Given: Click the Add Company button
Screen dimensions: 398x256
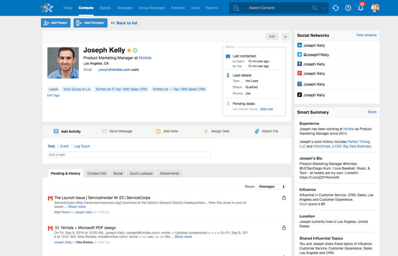Looking at the screenshot, I should pyautogui.click(x=90, y=23).
